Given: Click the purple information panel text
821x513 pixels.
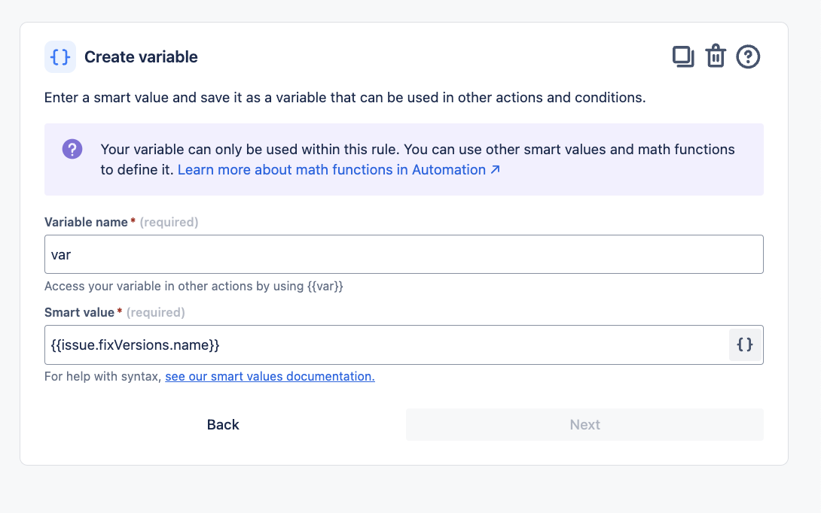Looking at the screenshot, I should (417, 150).
